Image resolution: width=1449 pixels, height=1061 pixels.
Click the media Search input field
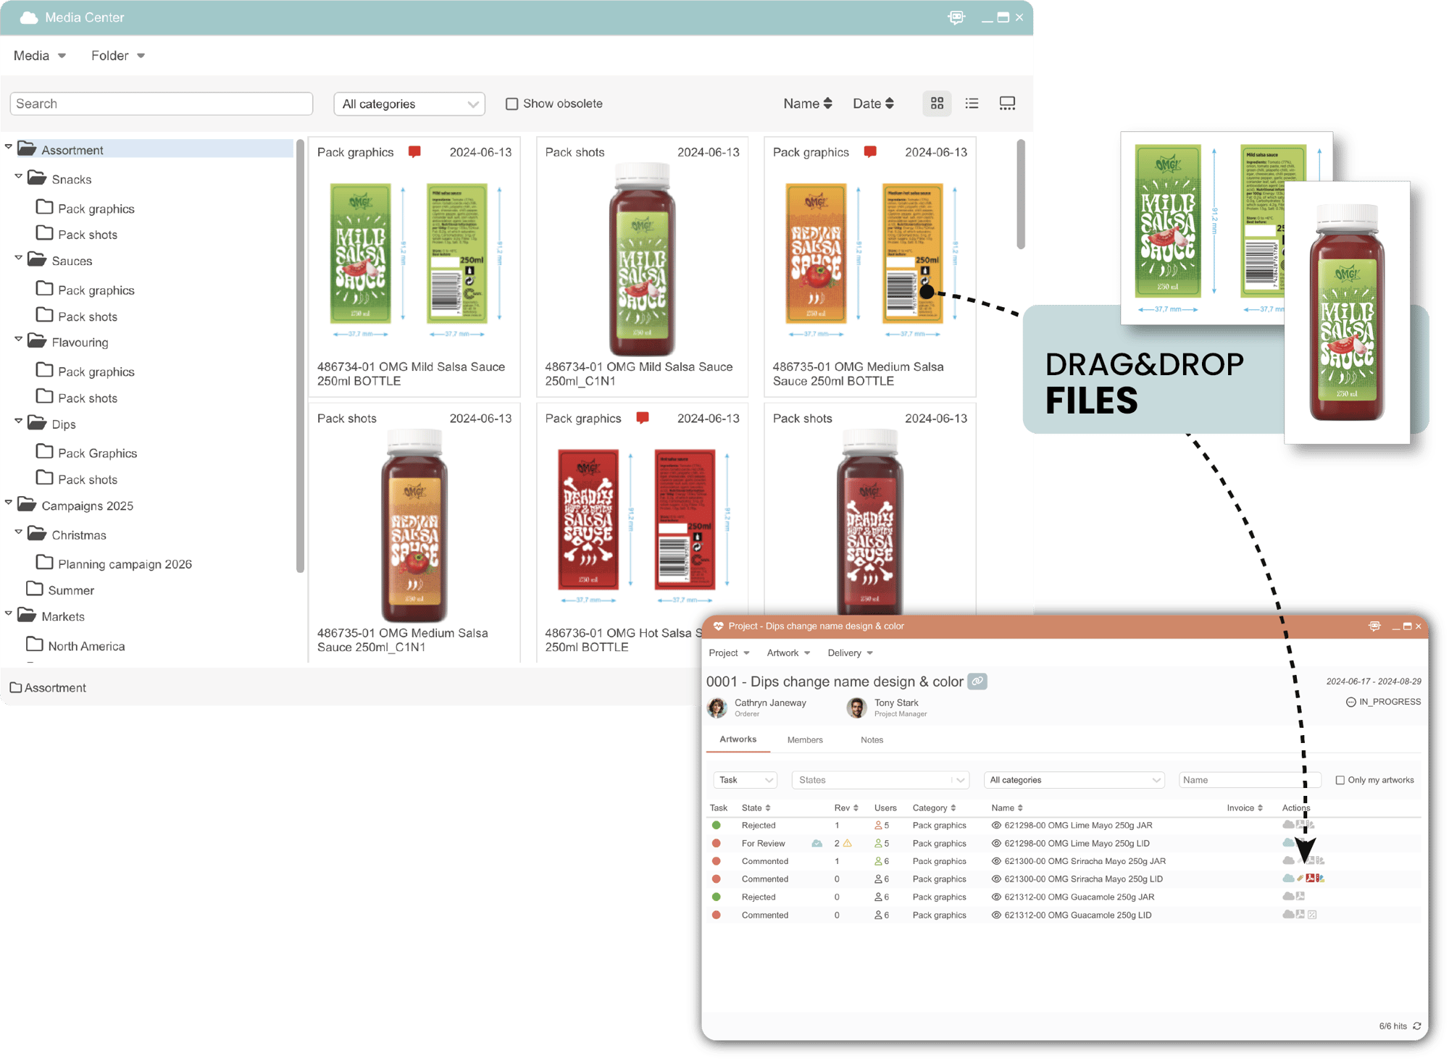pos(161,104)
